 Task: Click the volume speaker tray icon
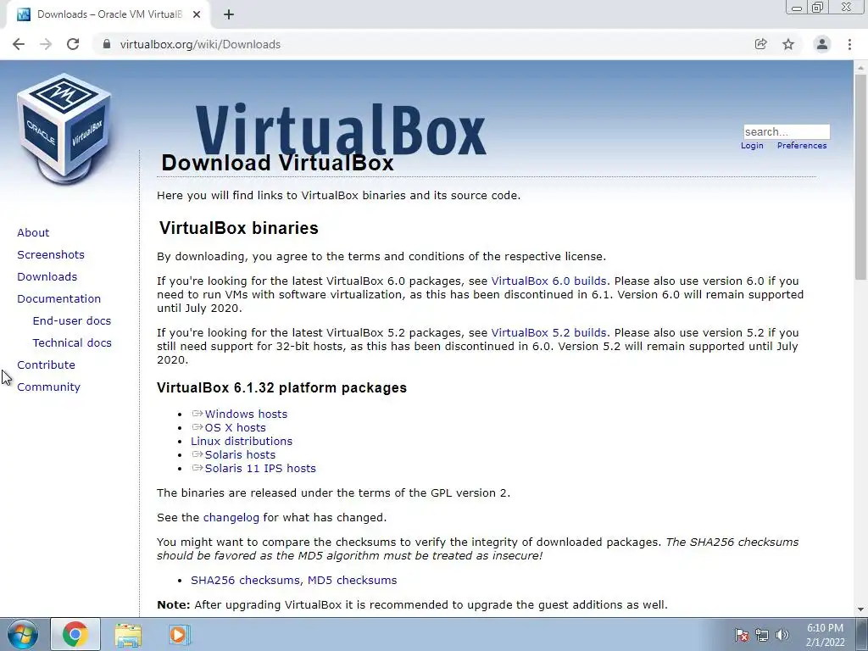[x=782, y=635]
